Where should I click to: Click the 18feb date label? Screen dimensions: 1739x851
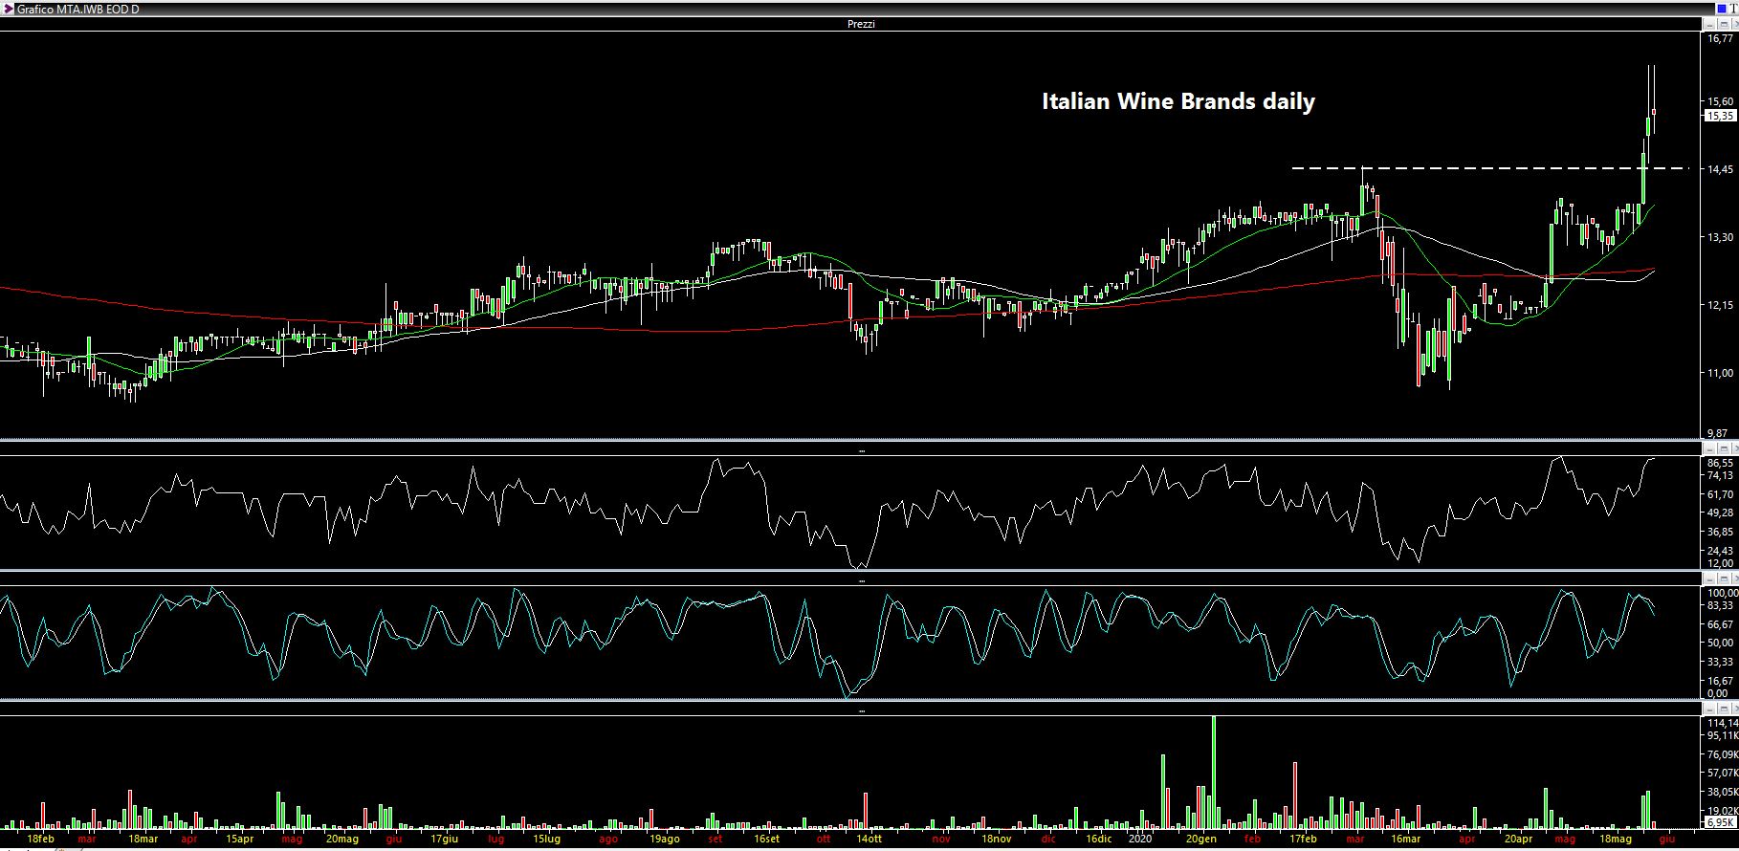pyautogui.click(x=41, y=840)
